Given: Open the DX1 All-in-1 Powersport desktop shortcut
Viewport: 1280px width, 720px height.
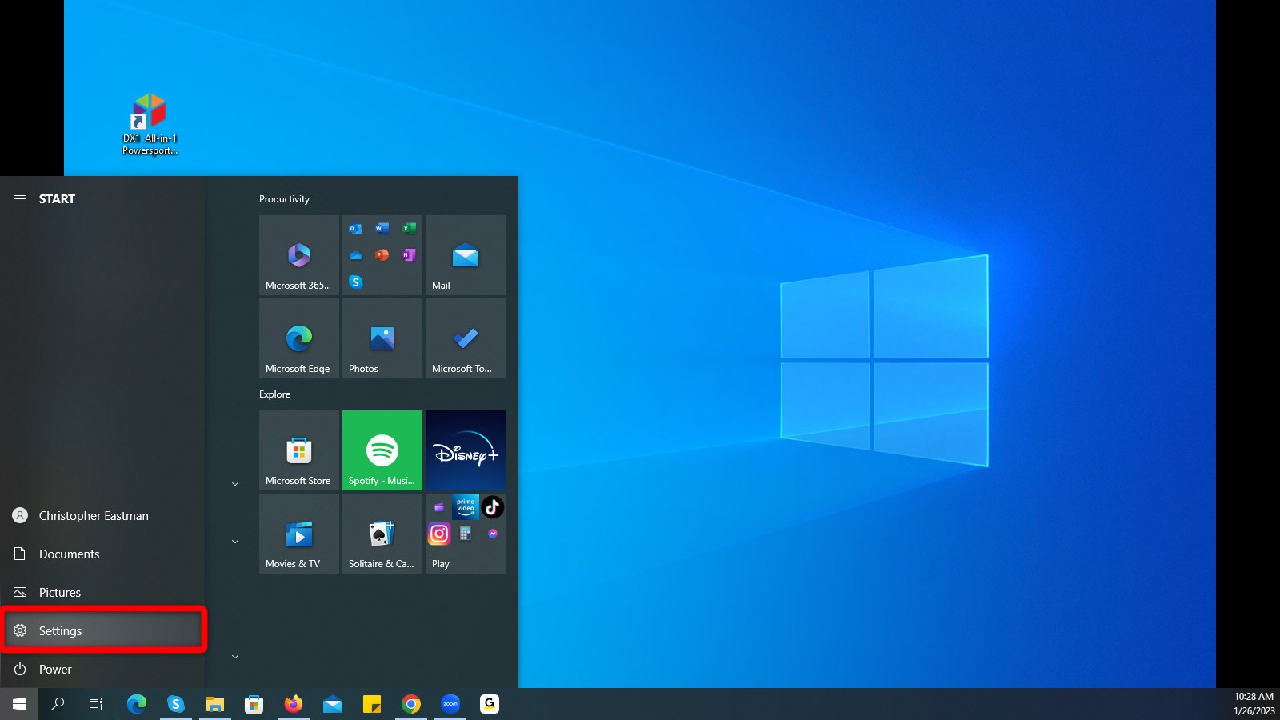Looking at the screenshot, I should [150, 125].
